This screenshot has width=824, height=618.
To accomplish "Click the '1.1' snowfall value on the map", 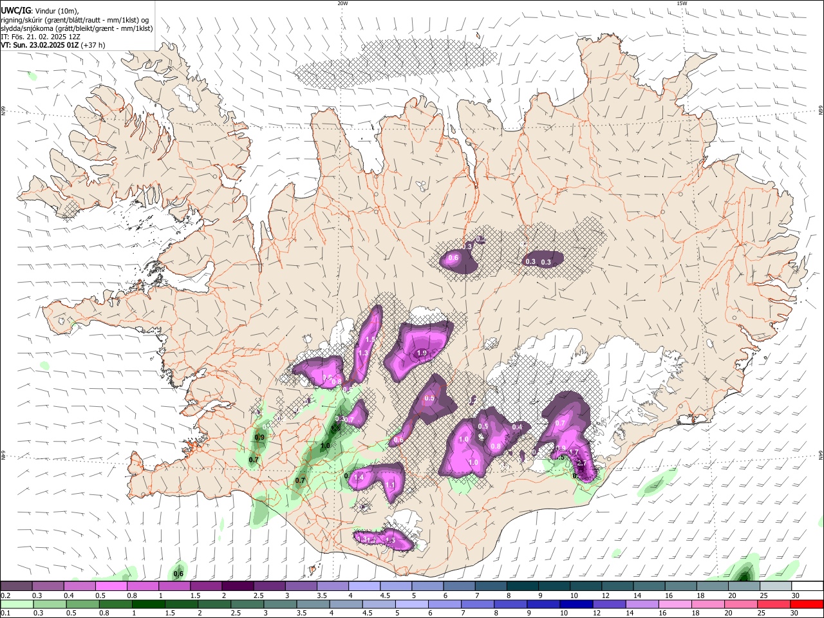I will pyautogui.click(x=390, y=485).
